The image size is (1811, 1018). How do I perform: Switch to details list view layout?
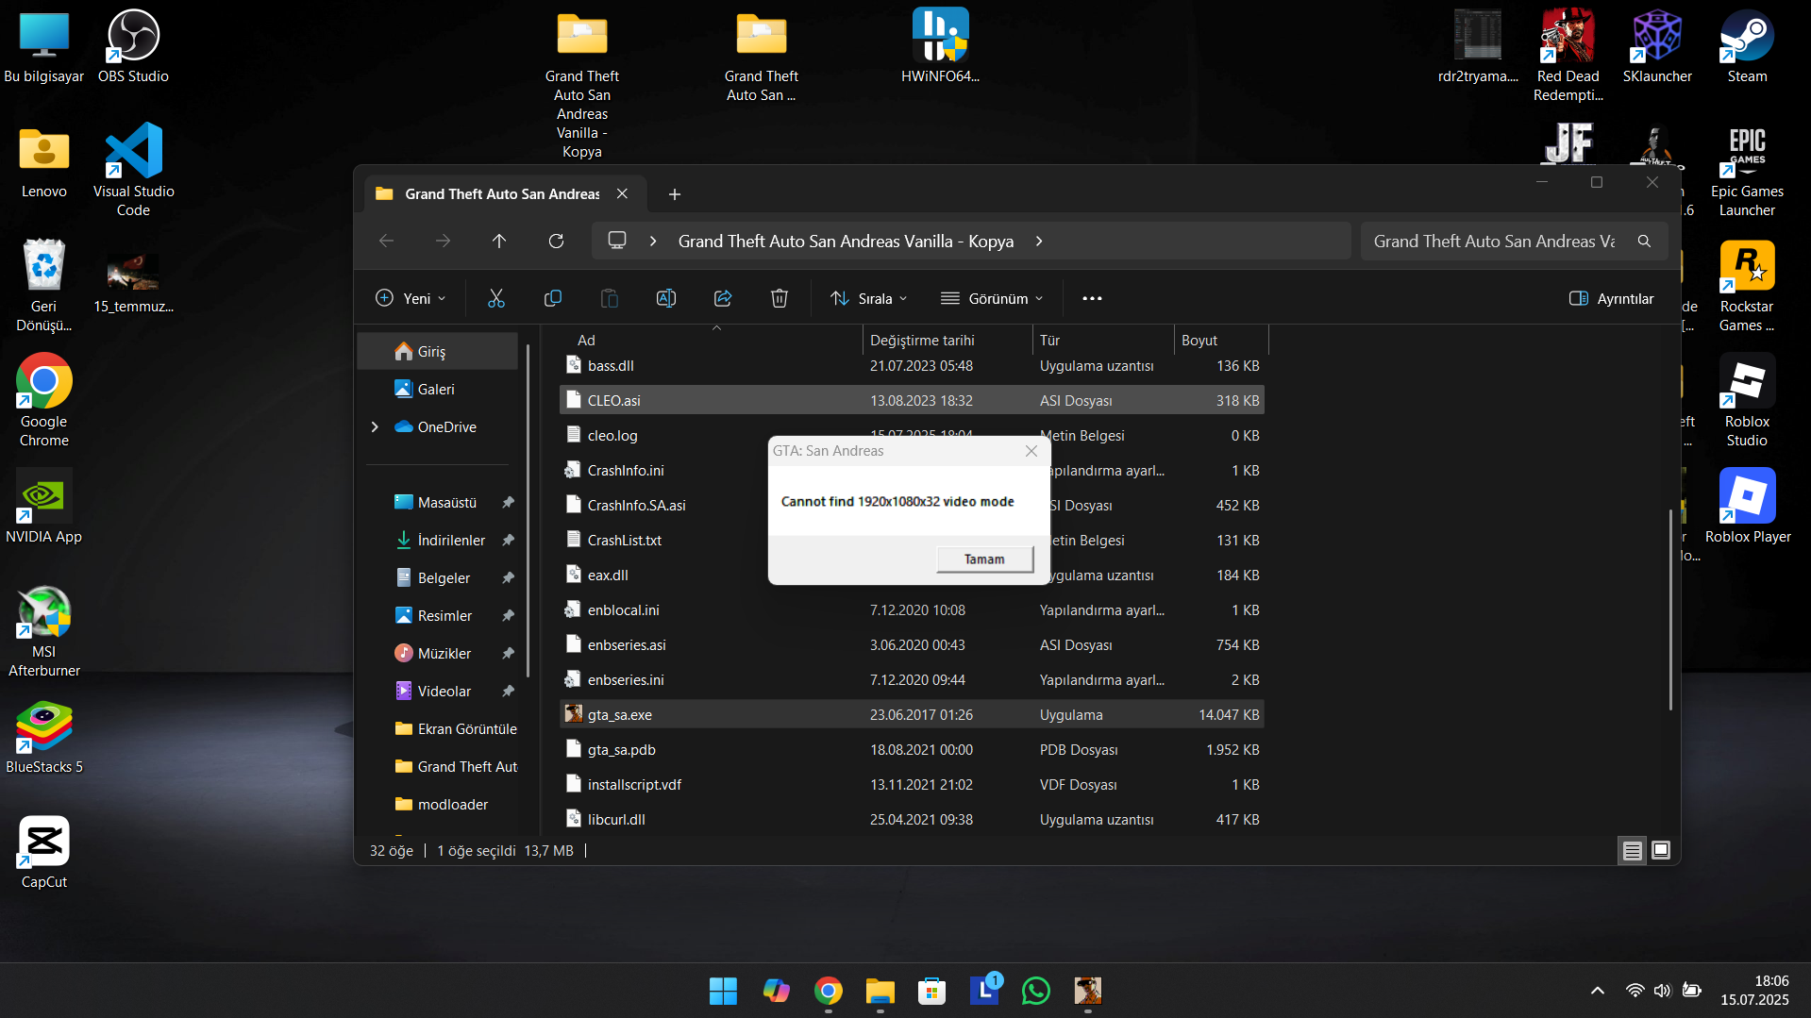pyautogui.click(x=1633, y=850)
